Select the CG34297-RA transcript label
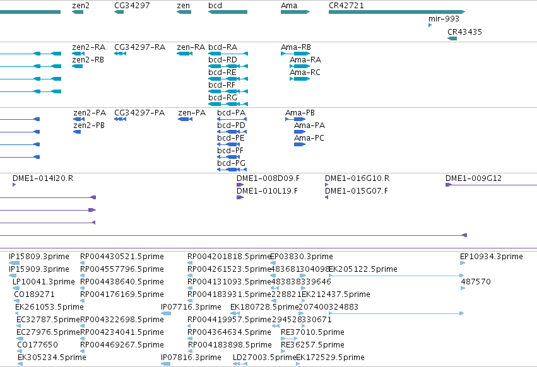 coord(139,47)
